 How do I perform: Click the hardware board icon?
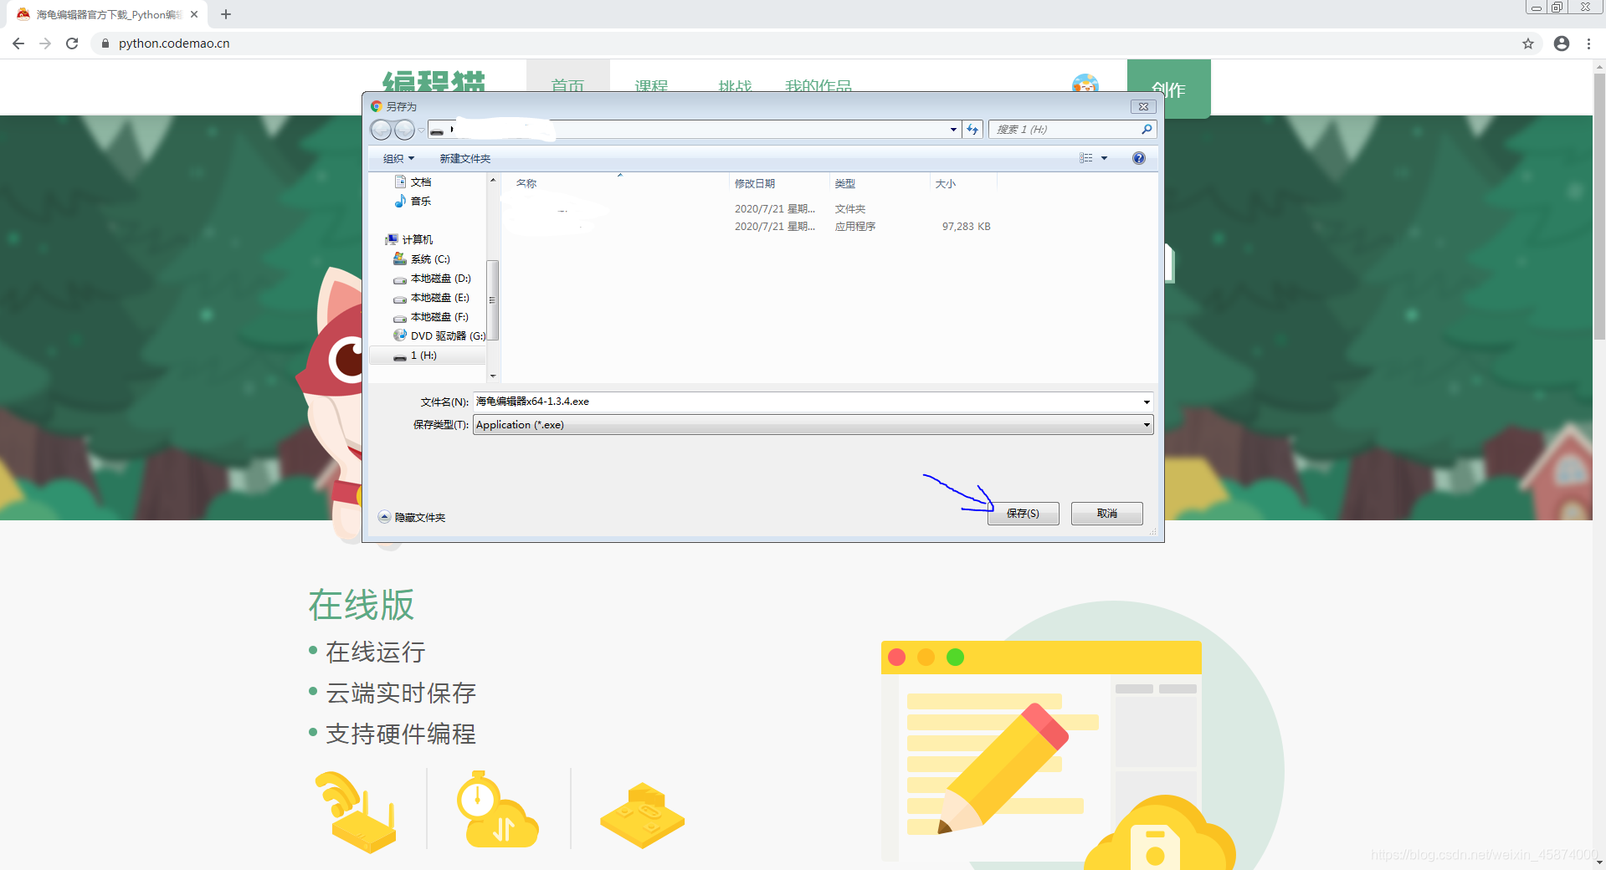tap(643, 816)
